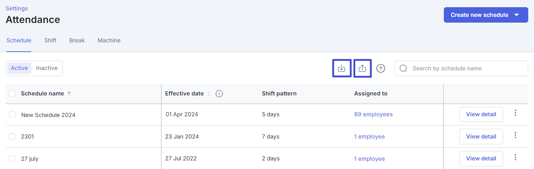
Task: Expand the Create new schedule dropdown arrow
Action: pyautogui.click(x=517, y=15)
